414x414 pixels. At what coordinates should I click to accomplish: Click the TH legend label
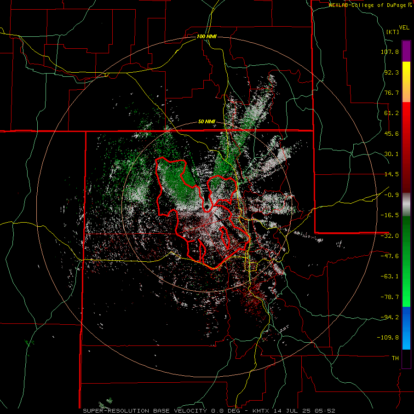[x=395, y=358]
